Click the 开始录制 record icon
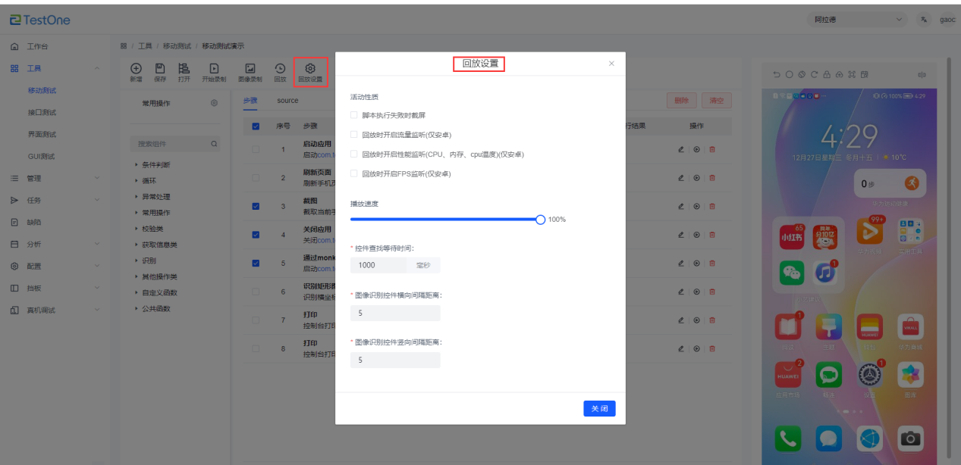The height and width of the screenshot is (465, 961). click(x=214, y=68)
